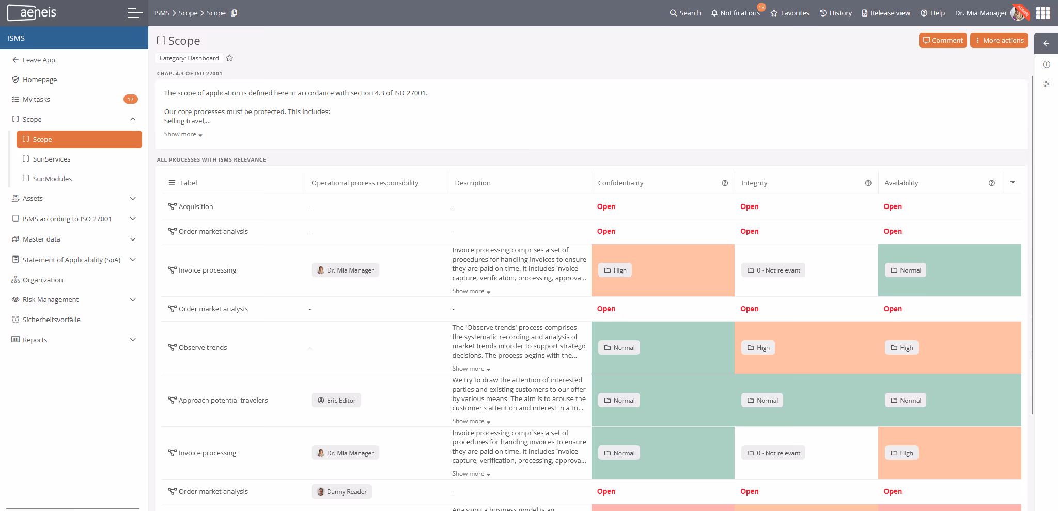The image size is (1058, 511).
Task: Click the My tasks 17 badge
Action: [x=130, y=99]
